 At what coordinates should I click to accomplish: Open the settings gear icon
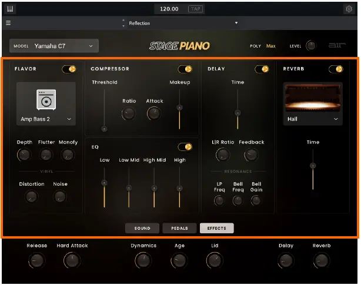click(349, 9)
